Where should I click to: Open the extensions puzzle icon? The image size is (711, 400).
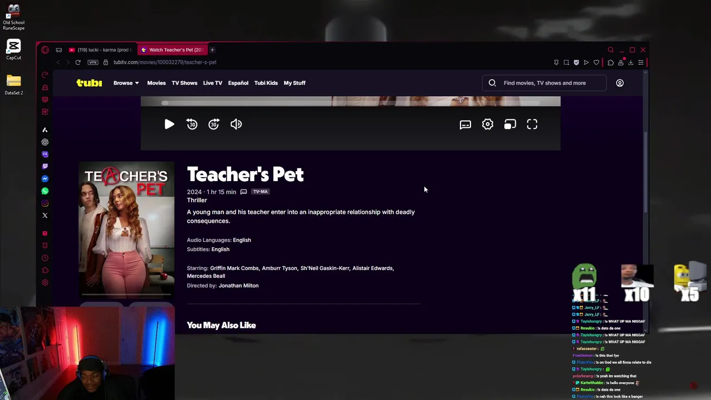[x=610, y=62]
